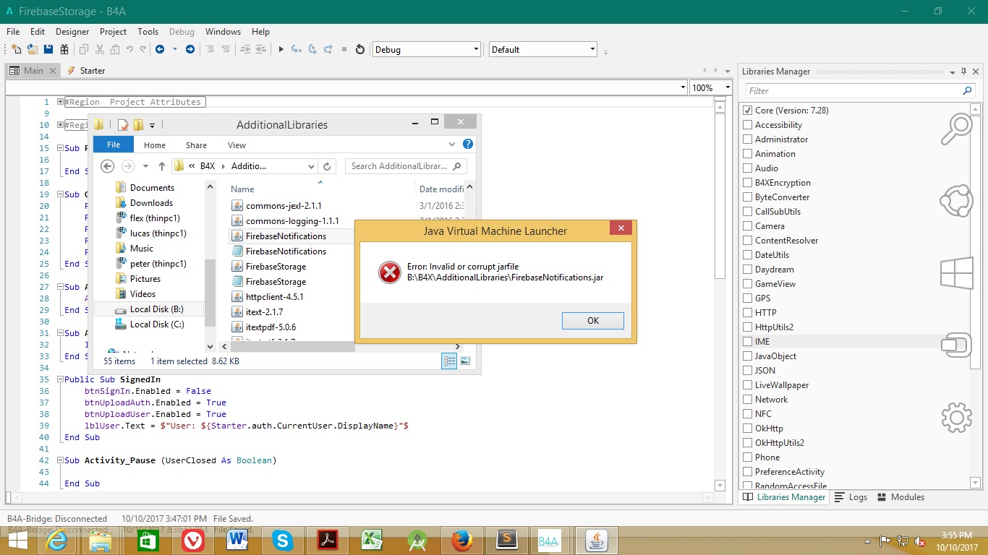
Task: Collapse the SignedIn sub at line 35
Action: pos(59,379)
